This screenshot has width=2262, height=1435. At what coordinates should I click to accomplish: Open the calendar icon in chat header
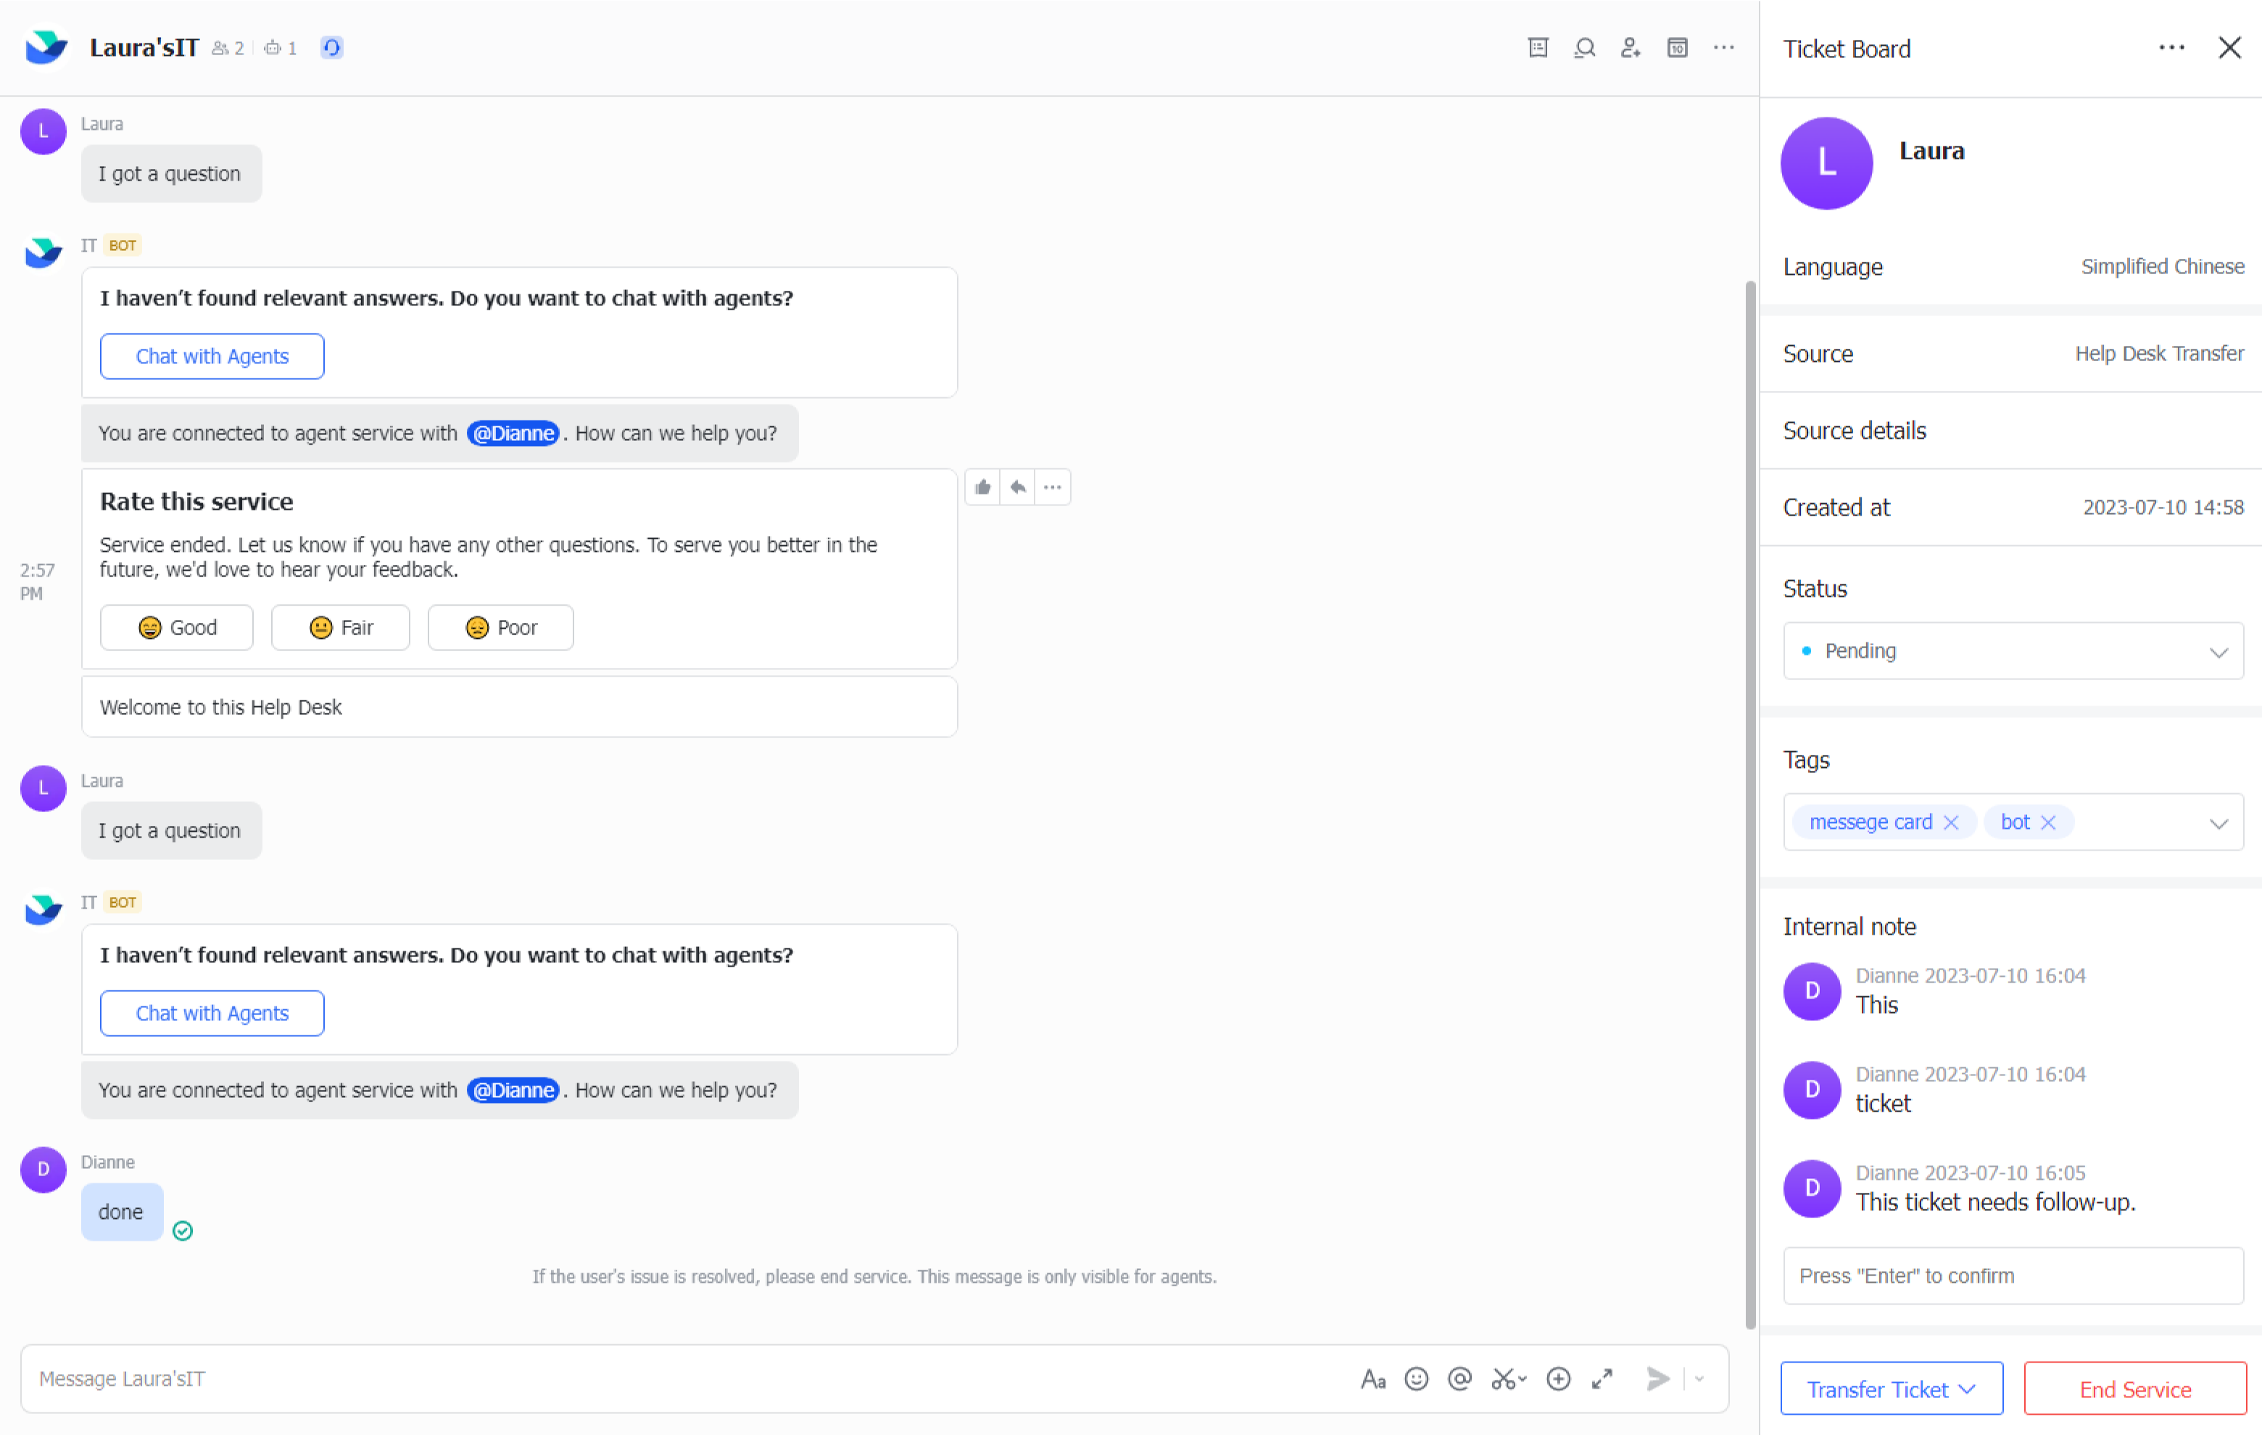pos(1677,48)
